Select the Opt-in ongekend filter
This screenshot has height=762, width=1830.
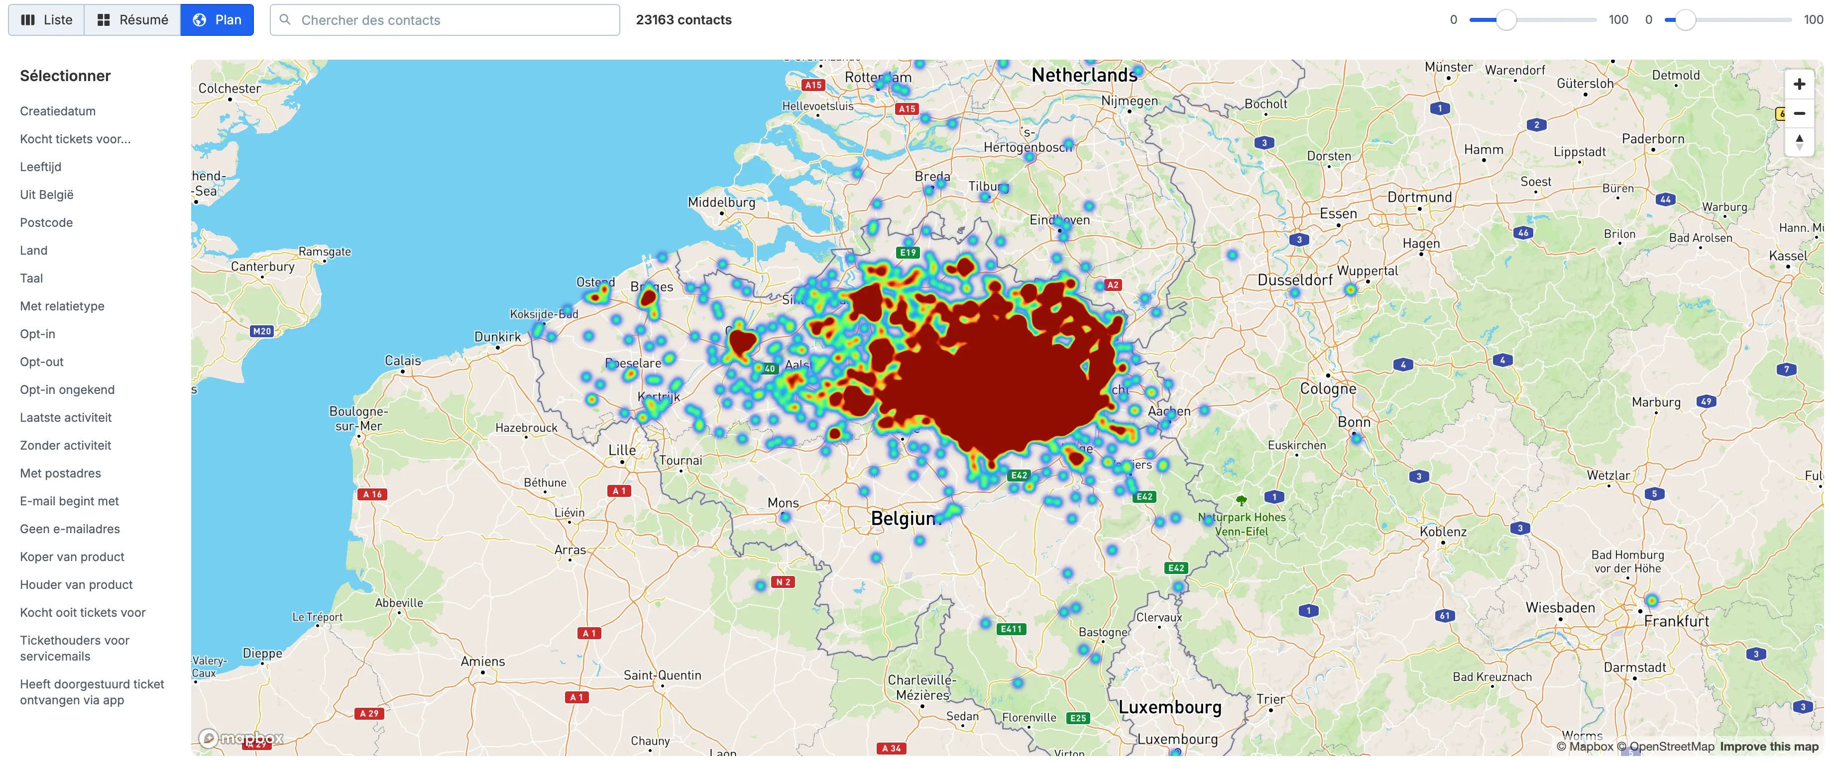point(67,389)
